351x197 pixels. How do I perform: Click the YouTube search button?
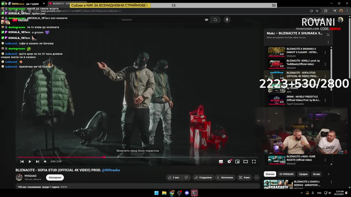tap(215, 20)
